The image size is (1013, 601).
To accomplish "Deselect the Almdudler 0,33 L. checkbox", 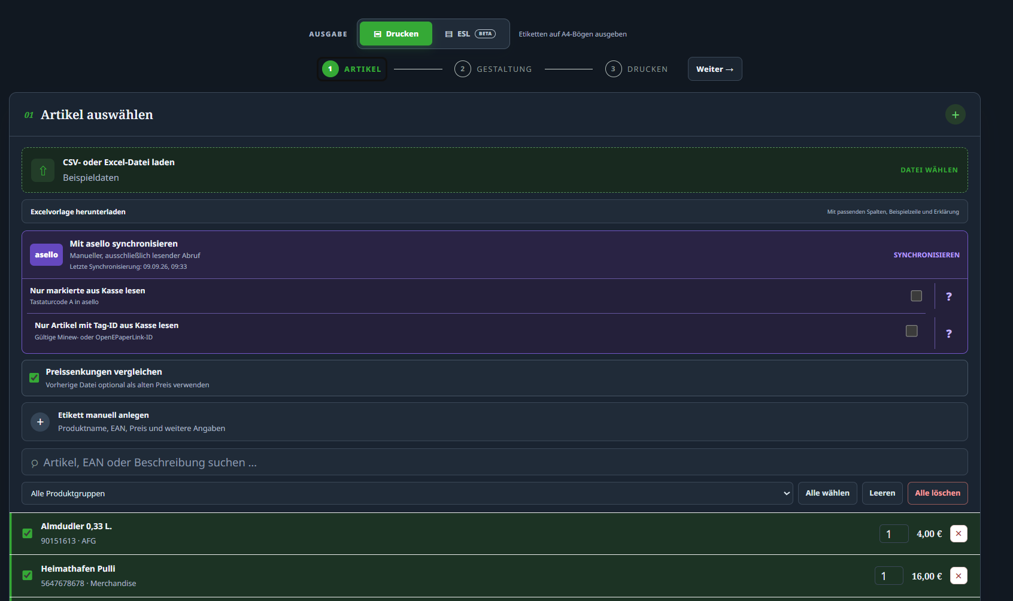I will click(x=27, y=533).
